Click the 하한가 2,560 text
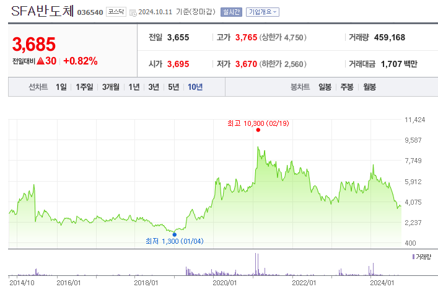This screenshot has width=438, height=297. [x=283, y=64]
